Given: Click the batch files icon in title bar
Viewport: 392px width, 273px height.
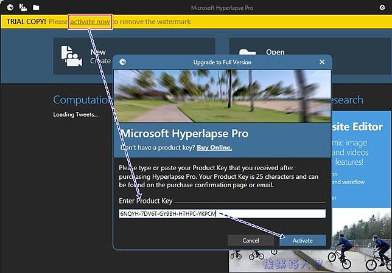Looking at the screenshot, I should click(x=23, y=7).
